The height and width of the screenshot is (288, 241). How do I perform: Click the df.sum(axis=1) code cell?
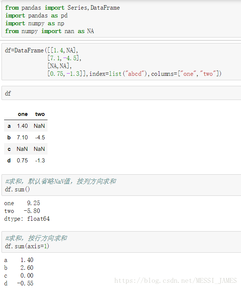pyautogui.click(x=121, y=242)
